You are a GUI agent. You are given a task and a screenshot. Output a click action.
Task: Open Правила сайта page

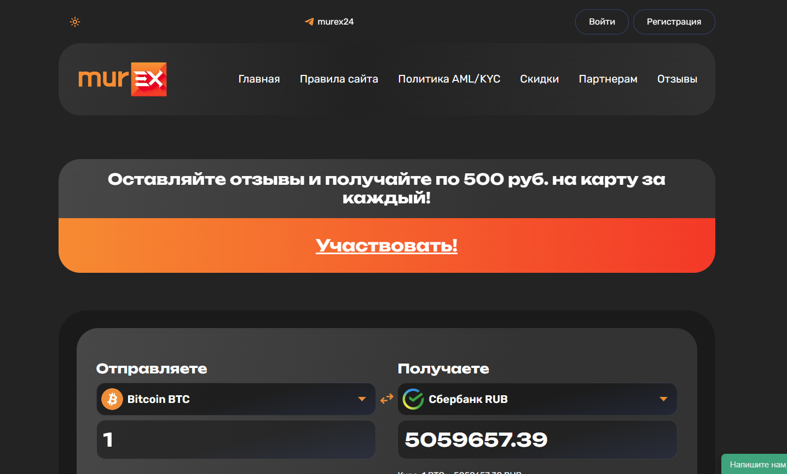tap(339, 79)
